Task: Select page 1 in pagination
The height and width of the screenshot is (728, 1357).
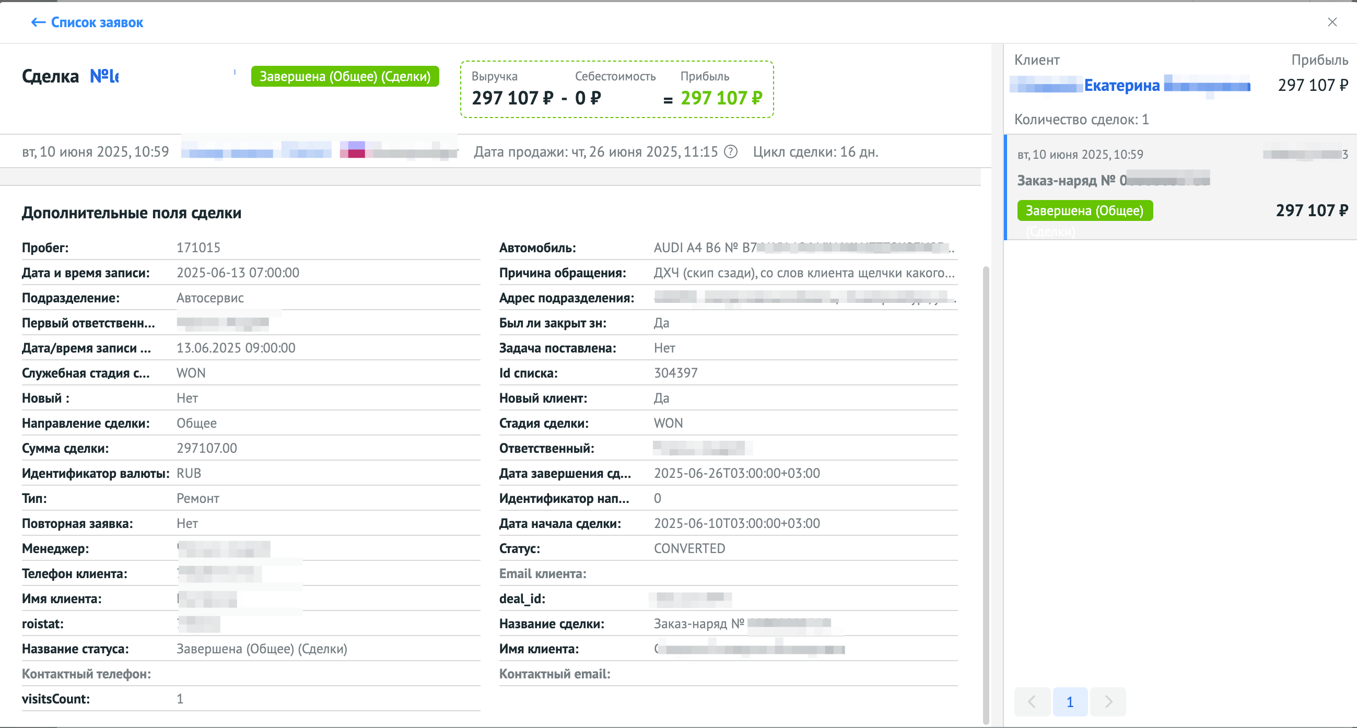Action: pyautogui.click(x=1070, y=702)
